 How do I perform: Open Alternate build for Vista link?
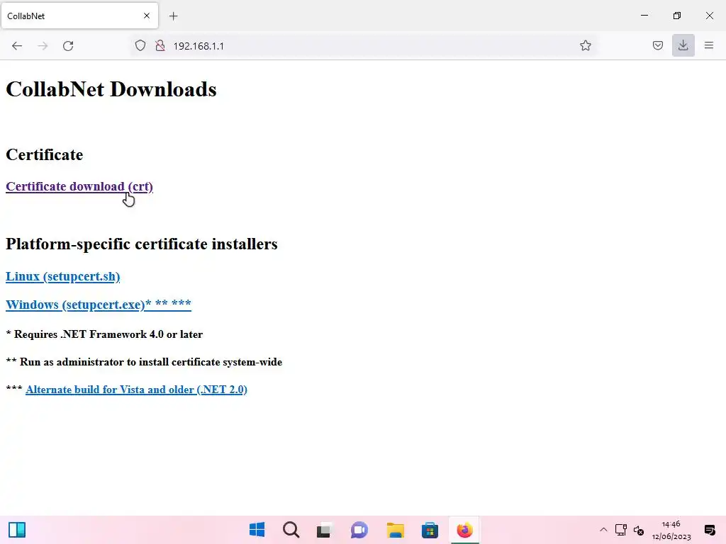[136, 390]
